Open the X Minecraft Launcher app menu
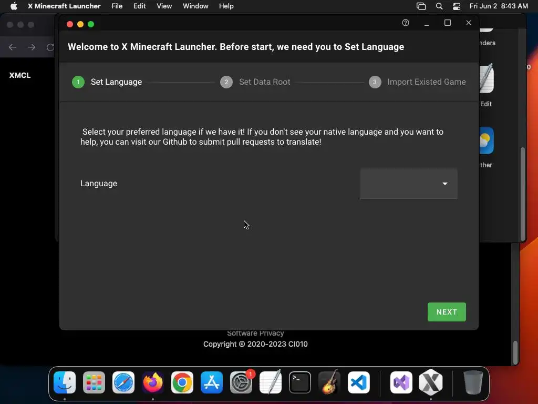 pos(64,6)
